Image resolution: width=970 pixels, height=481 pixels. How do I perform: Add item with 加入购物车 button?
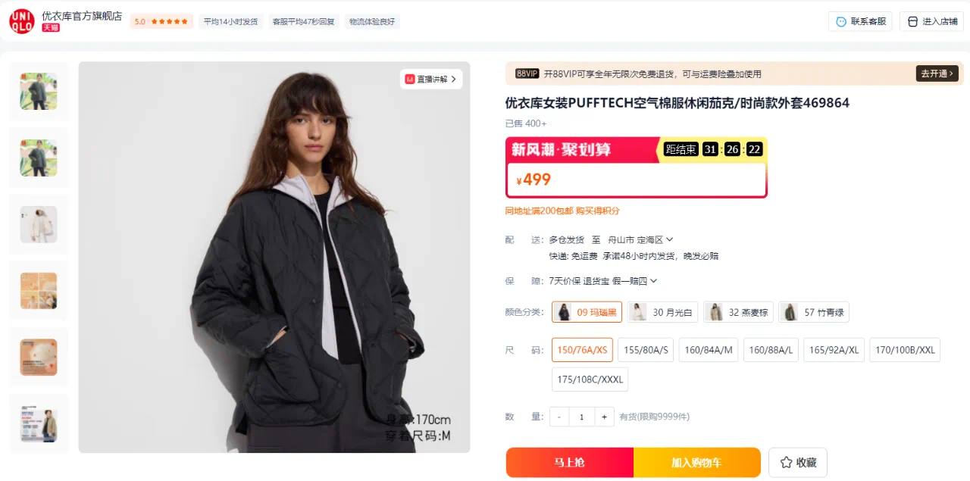697,462
